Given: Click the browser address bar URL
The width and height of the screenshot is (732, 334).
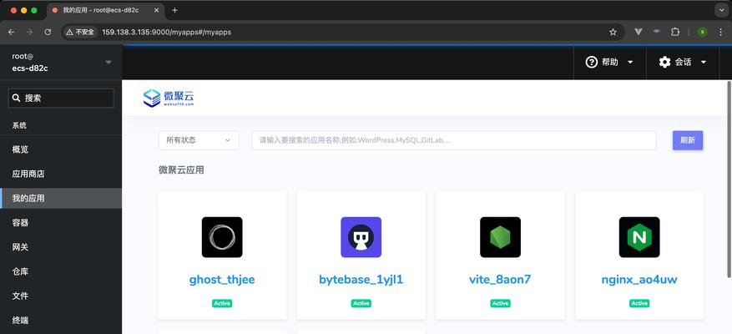Looking at the screenshot, I should point(167,33).
